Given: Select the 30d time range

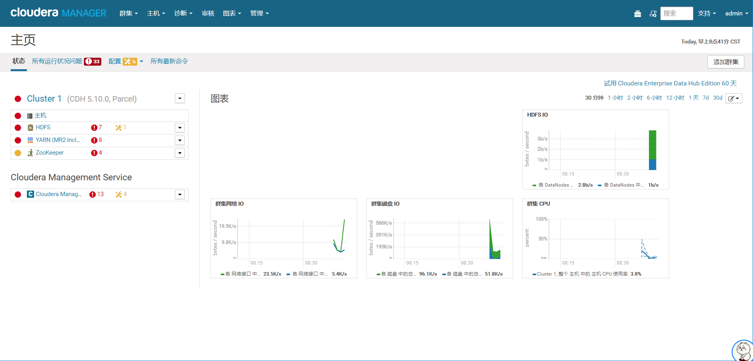Looking at the screenshot, I should point(718,98).
